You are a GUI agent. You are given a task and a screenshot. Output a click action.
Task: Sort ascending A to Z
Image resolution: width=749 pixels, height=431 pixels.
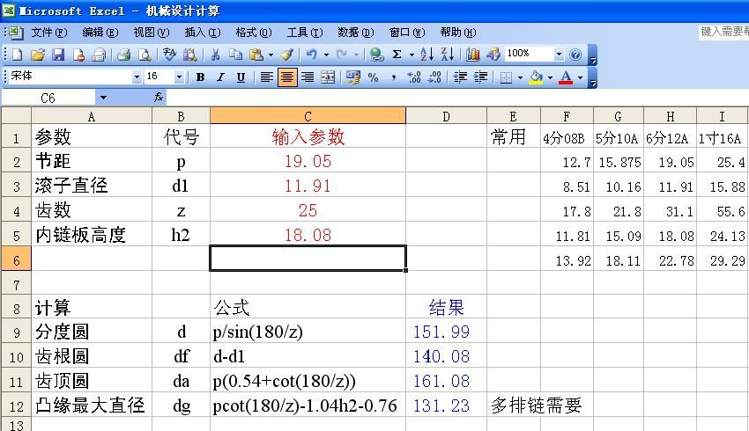(x=426, y=55)
